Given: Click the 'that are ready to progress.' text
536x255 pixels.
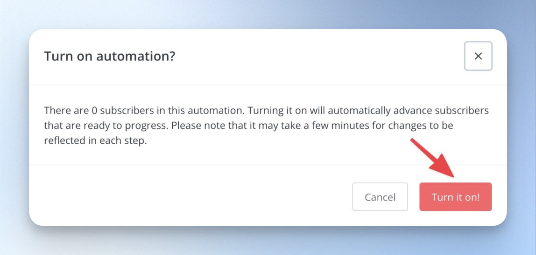Looking at the screenshot, I should click(x=106, y=126).
